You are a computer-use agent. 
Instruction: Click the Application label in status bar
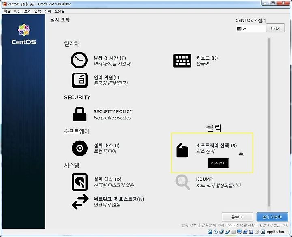(x=275, y=232)
